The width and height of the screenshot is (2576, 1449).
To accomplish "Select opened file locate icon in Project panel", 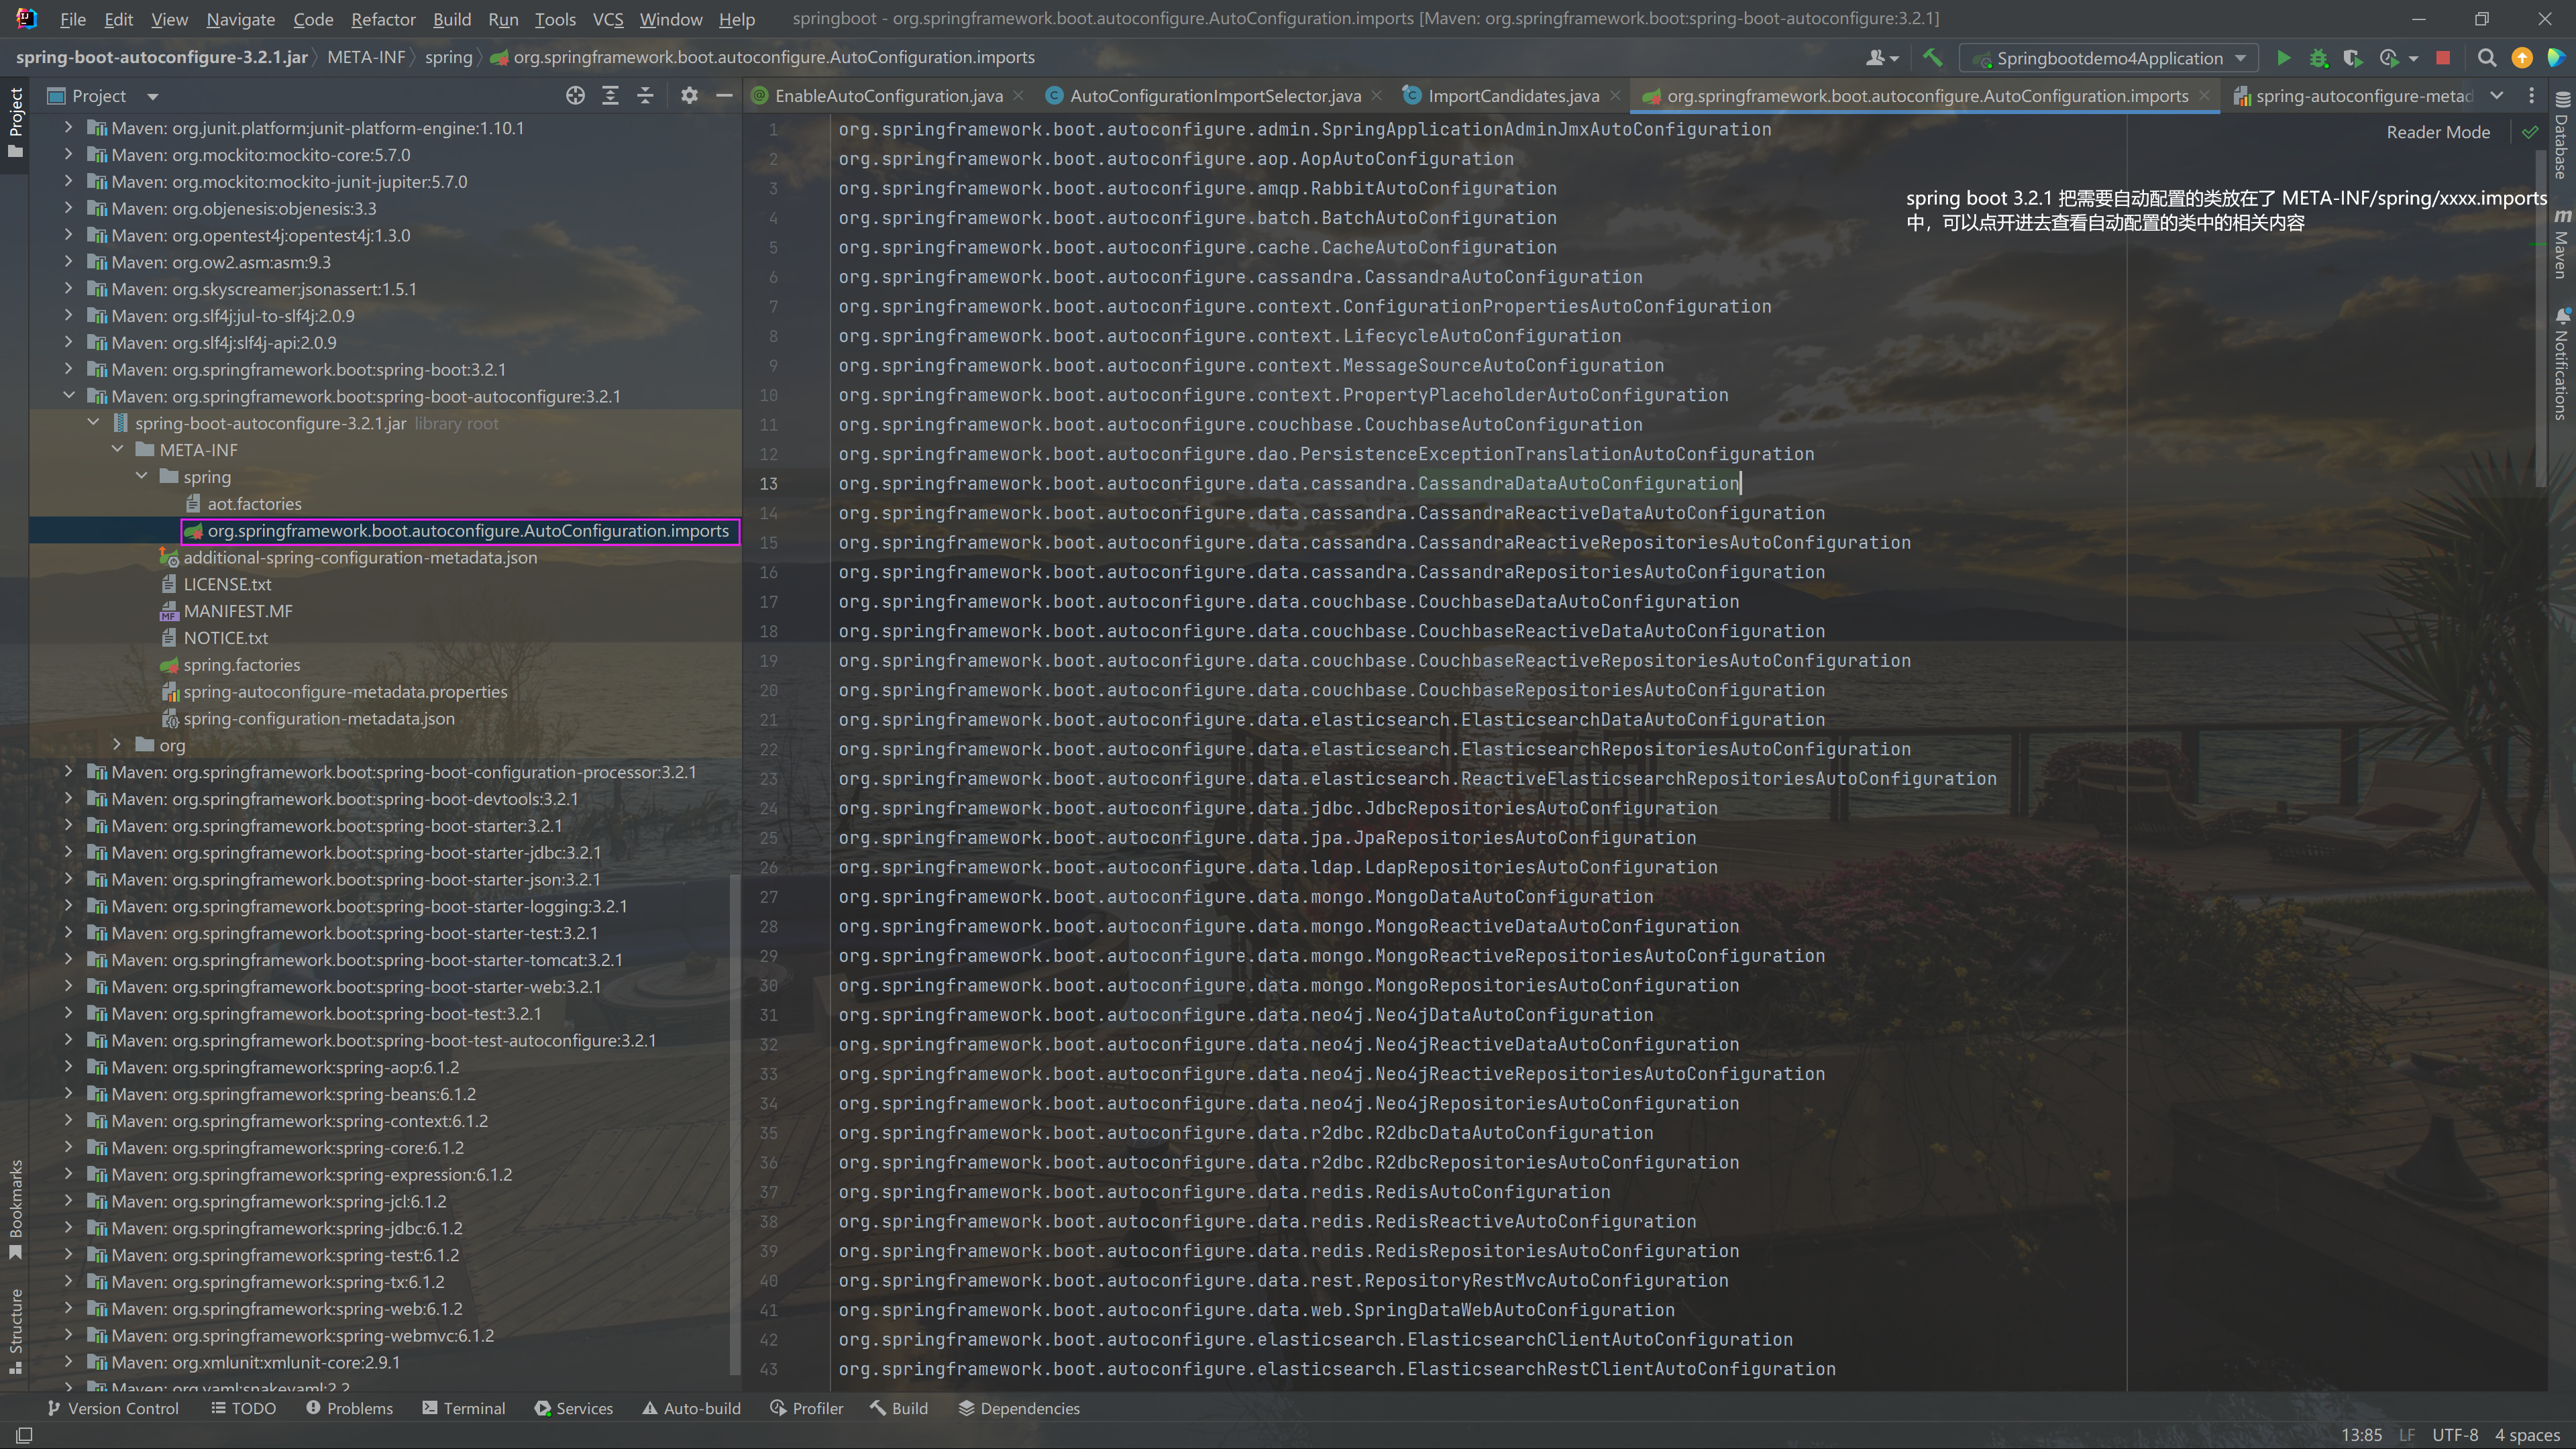I will pos(575,96).
